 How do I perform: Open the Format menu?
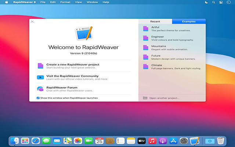(65, 2)
